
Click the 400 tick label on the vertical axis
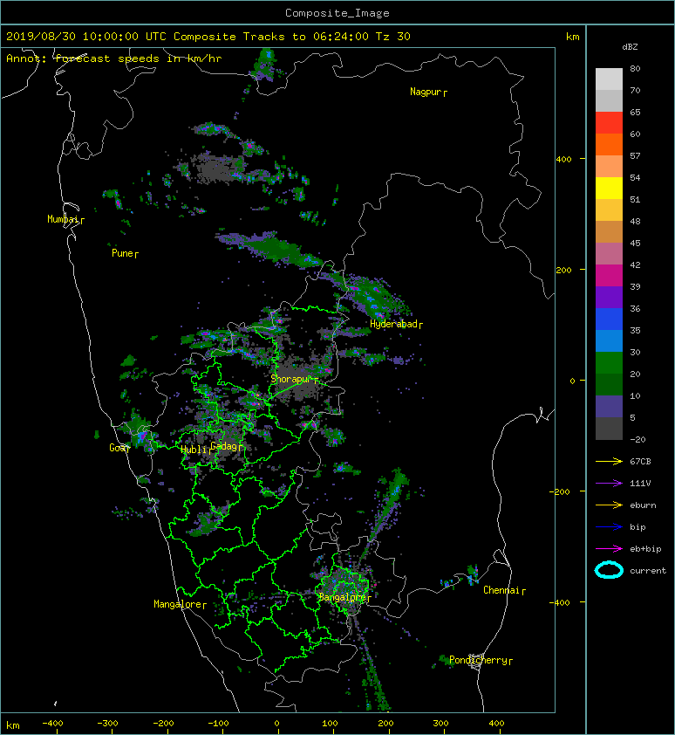click(x=563, y=160)
